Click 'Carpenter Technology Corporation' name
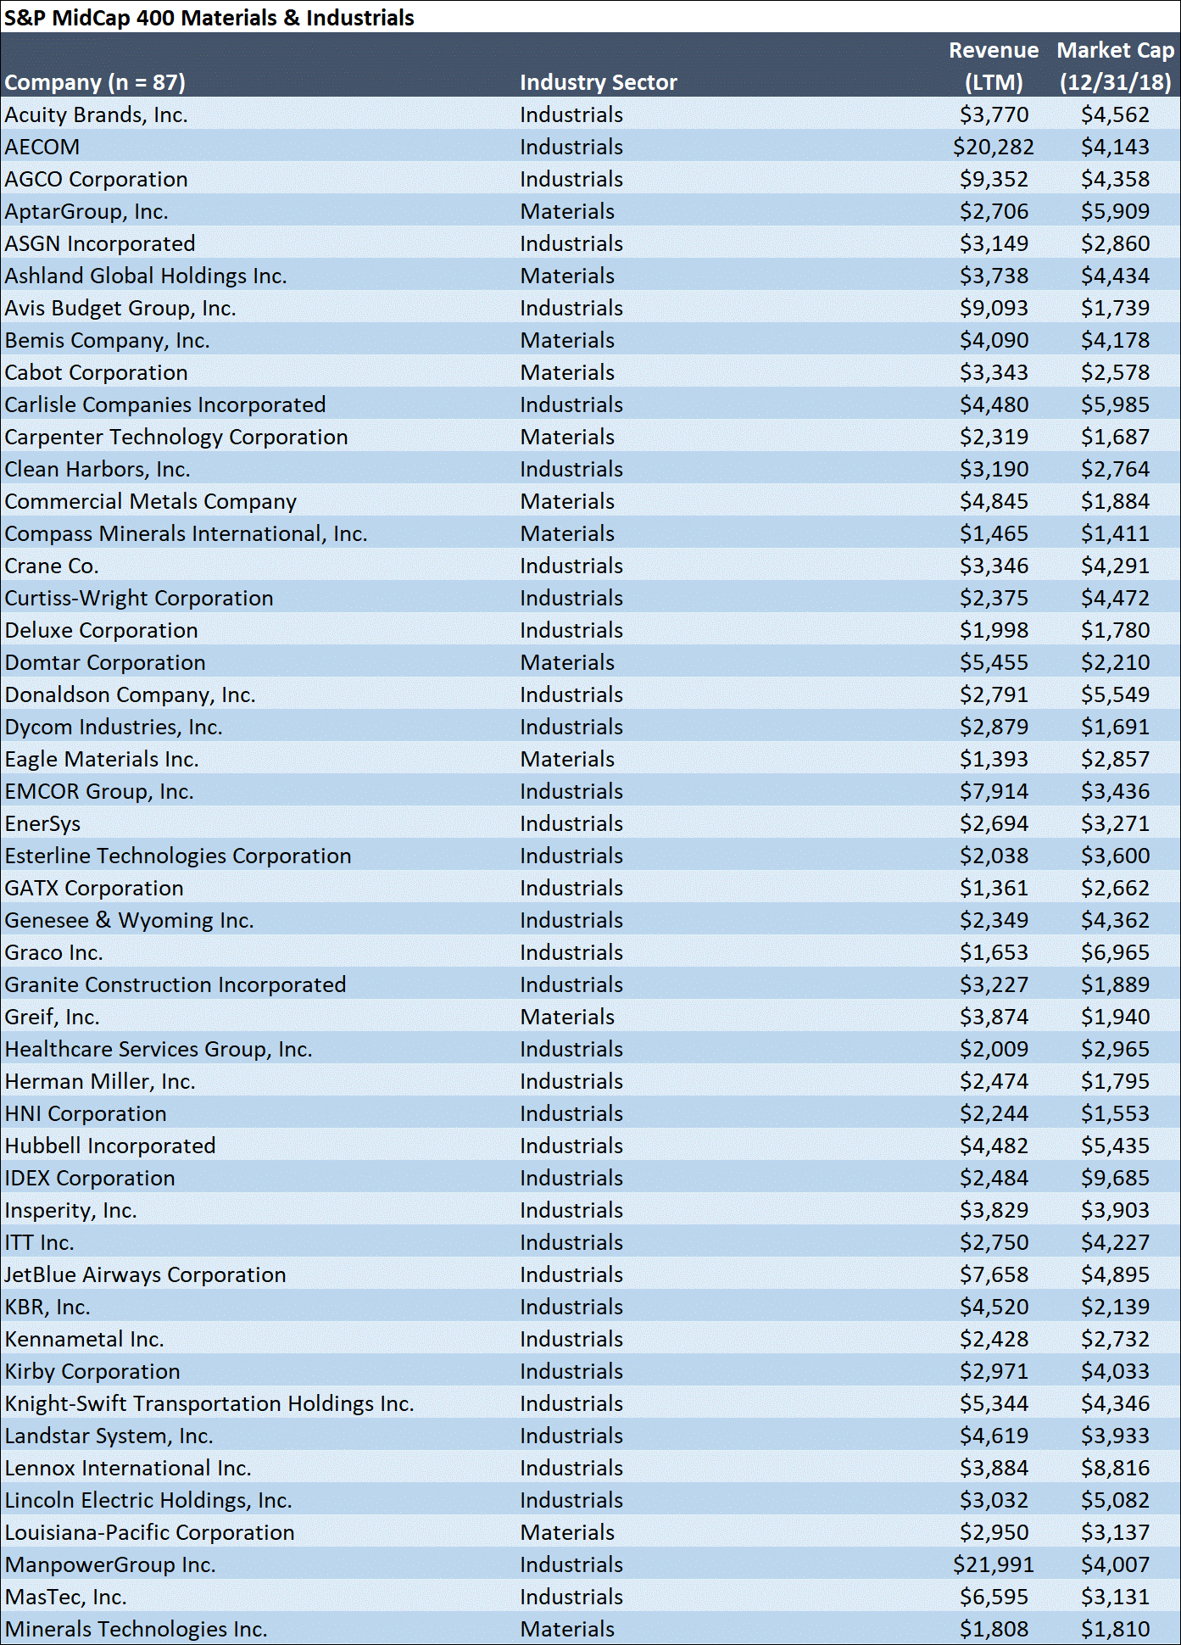The image size is (1181, 1645). (x=176, y=437)
